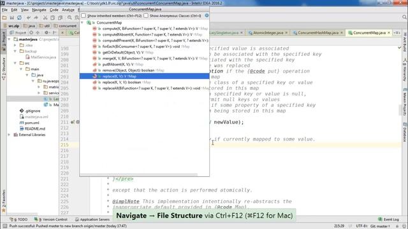
Task: Select .gitignore file in project tree
Action: pos(30,111)
